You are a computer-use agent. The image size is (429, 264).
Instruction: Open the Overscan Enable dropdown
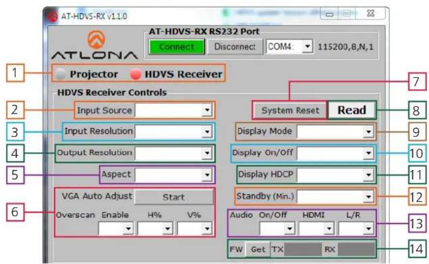click(x=116, y=228)
